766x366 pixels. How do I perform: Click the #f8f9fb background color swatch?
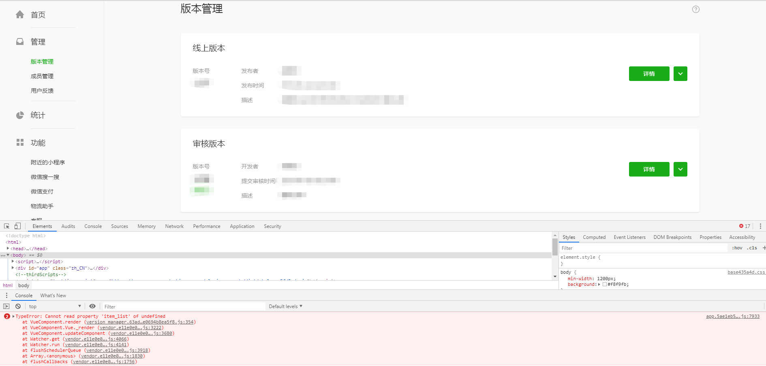pyautogui.click(x=605, y=284)
